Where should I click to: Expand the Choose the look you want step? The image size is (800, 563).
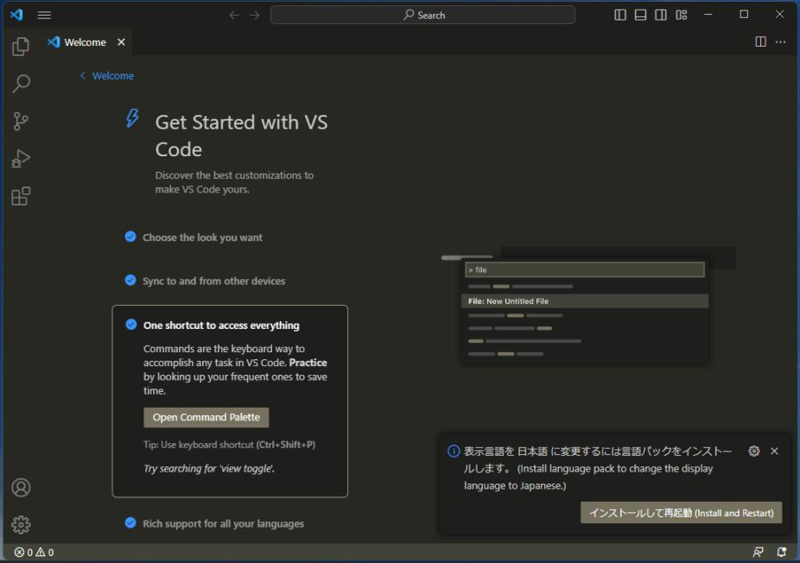click(x=202, y=237)
